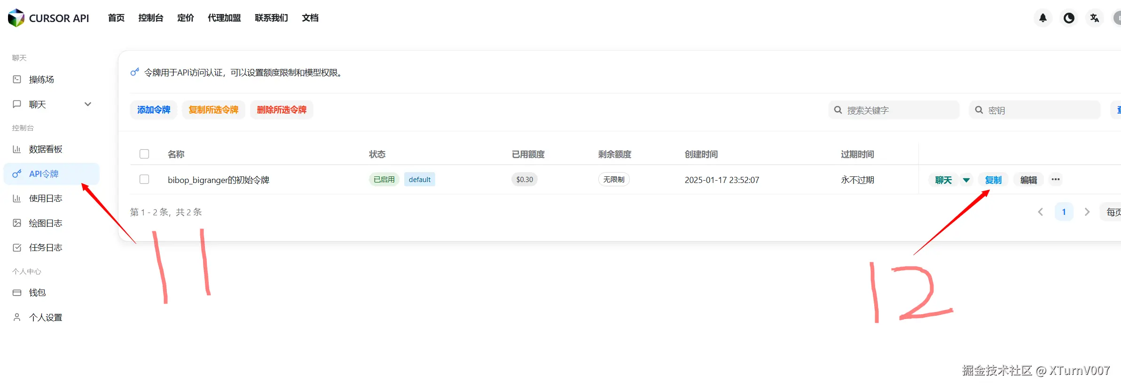Open 钱包 sidebar item
The height and width of the screenshot is (388, 1121).
52,293
